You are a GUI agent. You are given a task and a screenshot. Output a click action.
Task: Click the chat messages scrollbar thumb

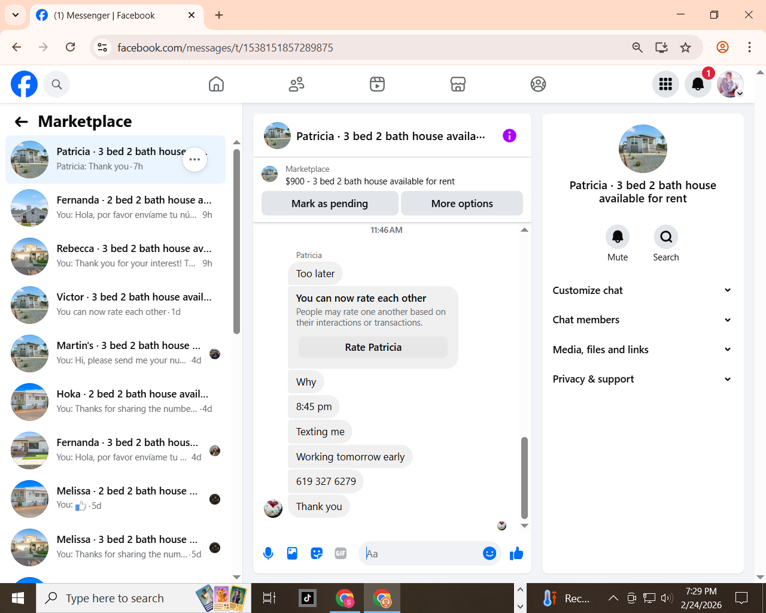point(524,477)
